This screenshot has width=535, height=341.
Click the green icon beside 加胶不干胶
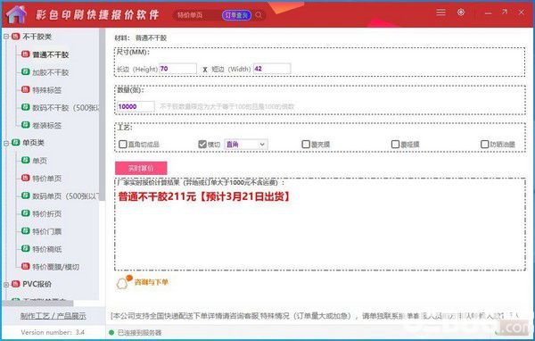(26, 71)
